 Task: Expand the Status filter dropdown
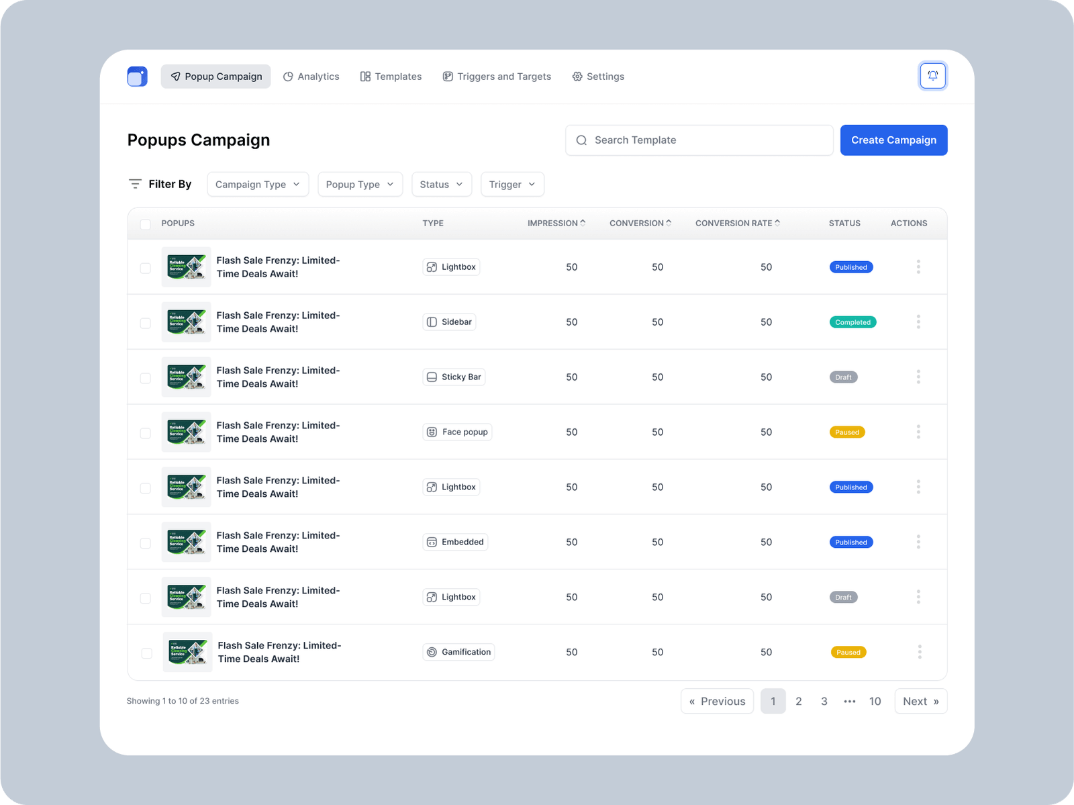pos(441,185)
